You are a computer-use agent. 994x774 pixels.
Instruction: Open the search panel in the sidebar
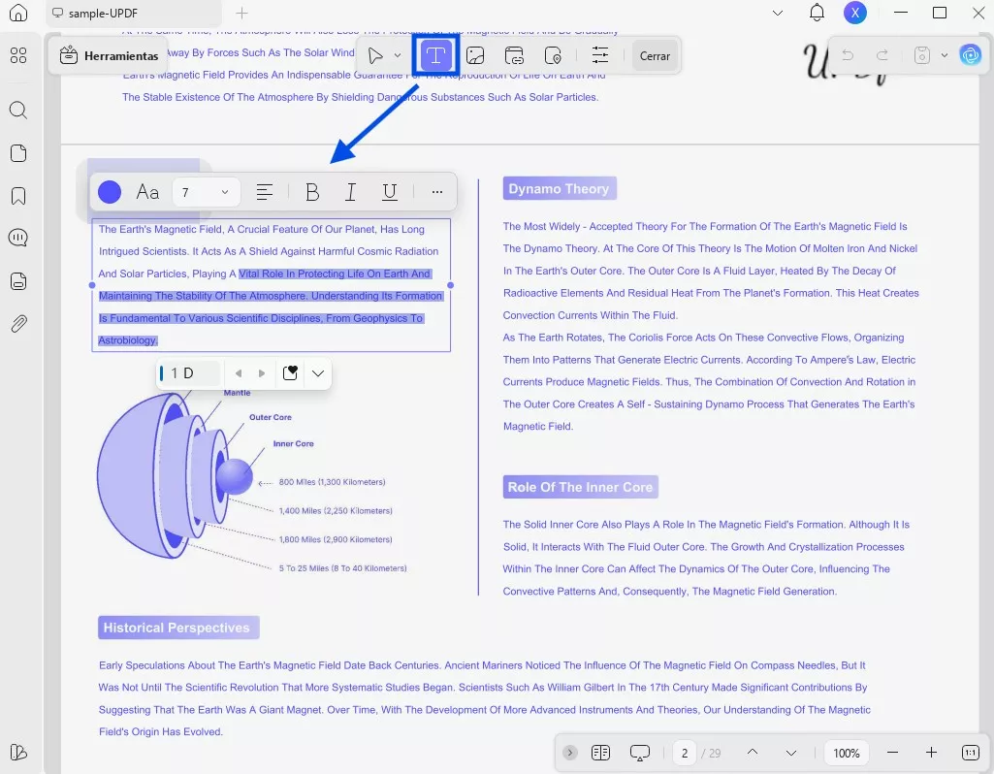click(18, 111)
